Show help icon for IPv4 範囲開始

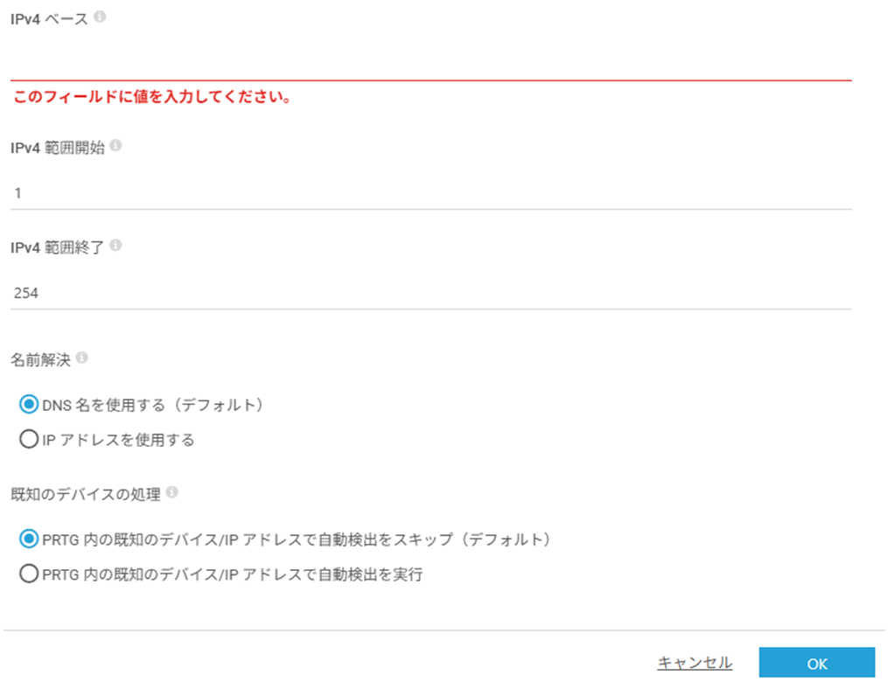point(116,146)
